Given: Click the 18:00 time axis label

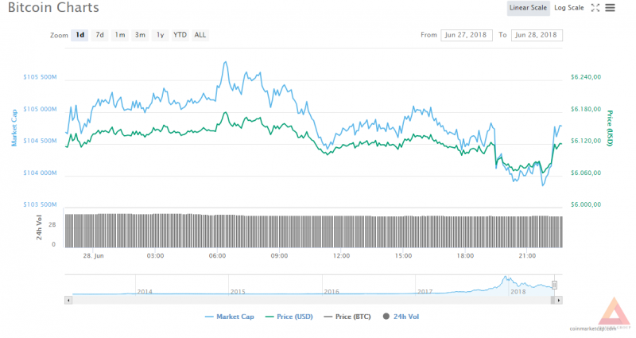Looking at the screenshot, I should tap(465, 256).
